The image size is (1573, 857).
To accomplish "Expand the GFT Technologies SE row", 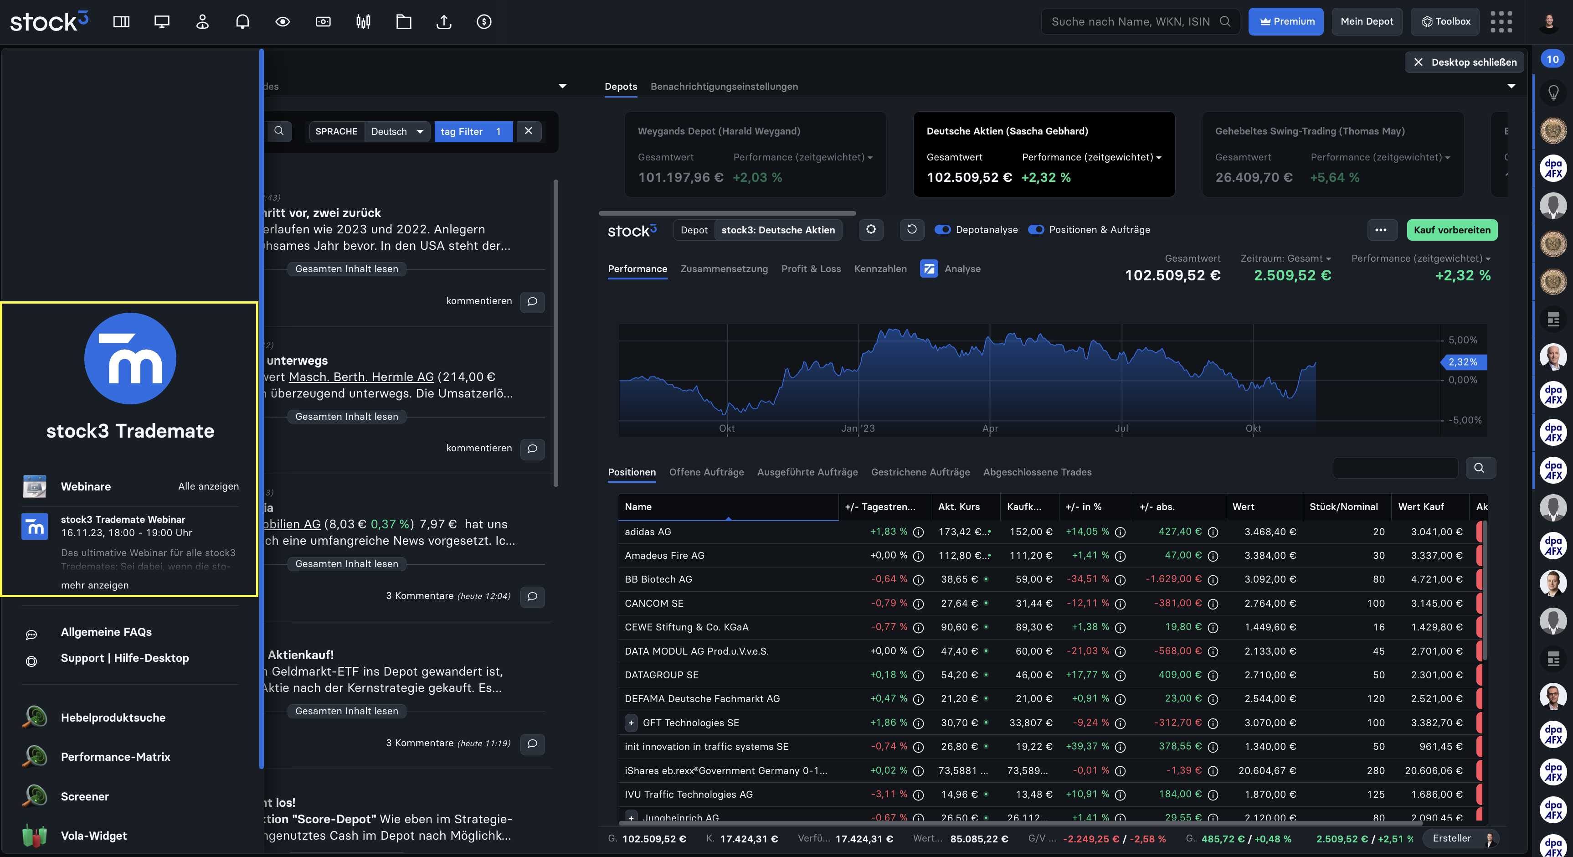I will [632, 723].
